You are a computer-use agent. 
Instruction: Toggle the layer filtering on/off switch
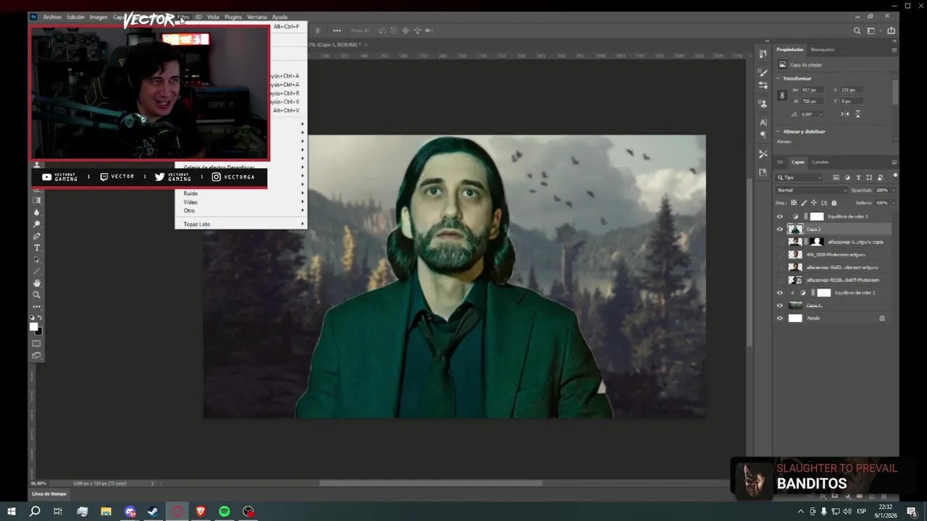895,175
